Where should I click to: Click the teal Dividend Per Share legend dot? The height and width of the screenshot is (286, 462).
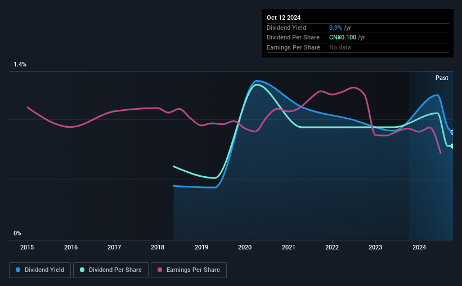(x=82, y=270)
